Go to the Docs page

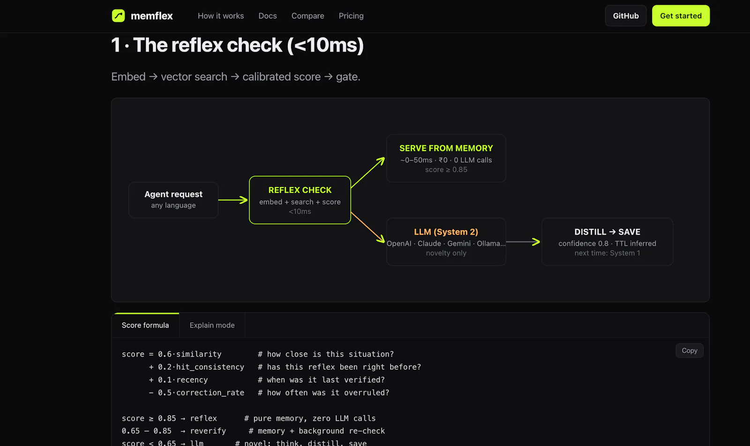[x=268, y=16]
